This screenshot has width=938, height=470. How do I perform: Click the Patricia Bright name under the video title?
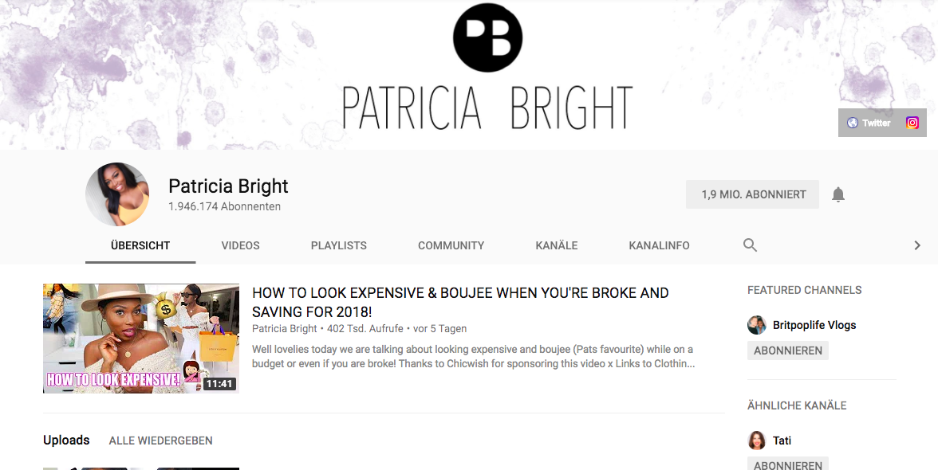tap(285, 328)
